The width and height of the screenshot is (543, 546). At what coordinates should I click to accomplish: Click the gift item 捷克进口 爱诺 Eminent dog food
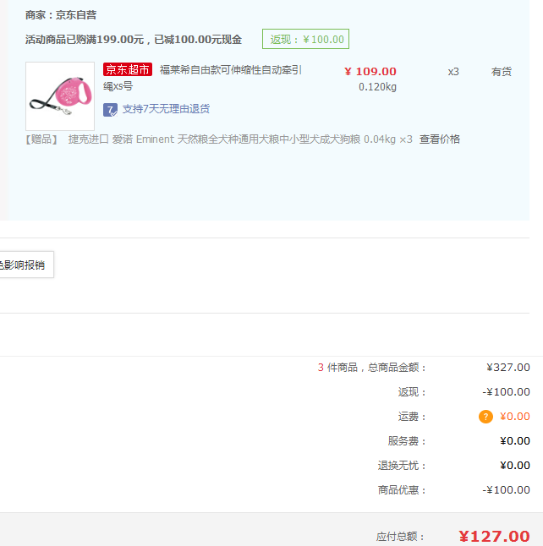[240, 139]
